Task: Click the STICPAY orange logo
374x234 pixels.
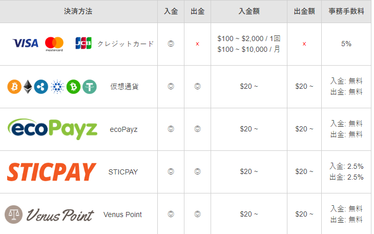Action: pos(52,172)
